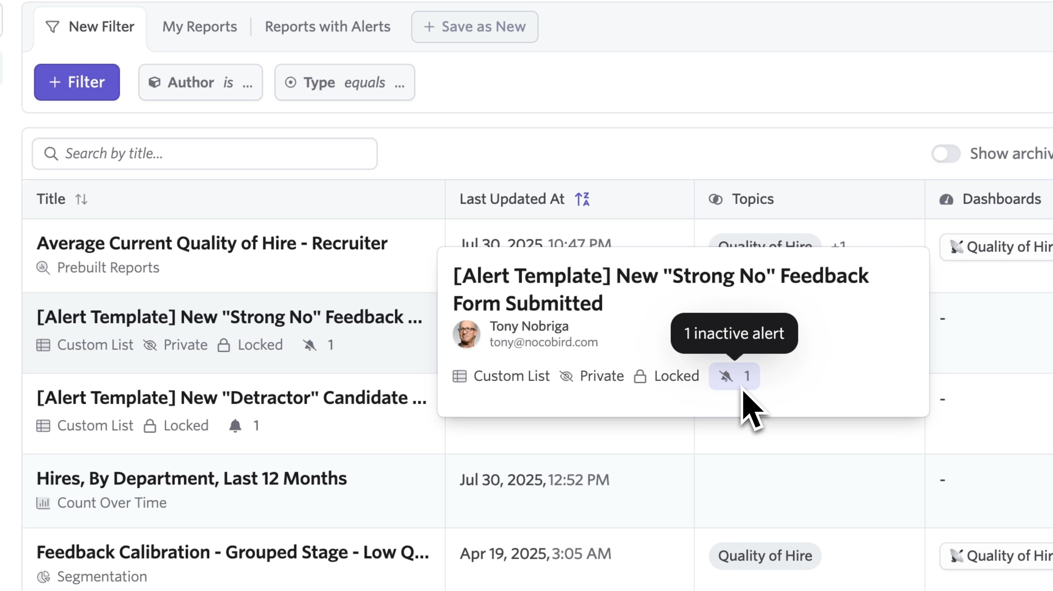Click the plus icon in Save as New
This screenshot has width=1053, height=591.
(x=429, y=27)
